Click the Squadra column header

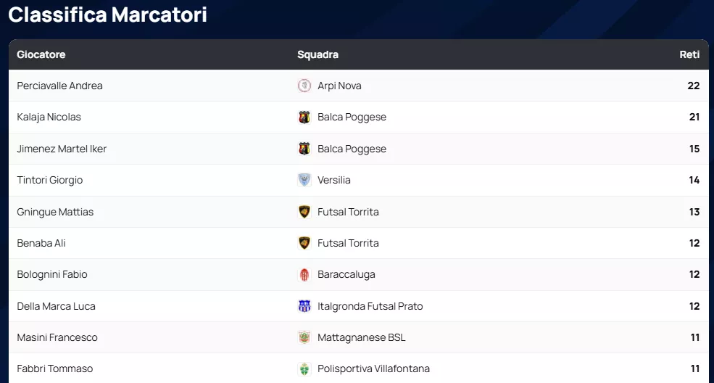click(x=317, y=54)
